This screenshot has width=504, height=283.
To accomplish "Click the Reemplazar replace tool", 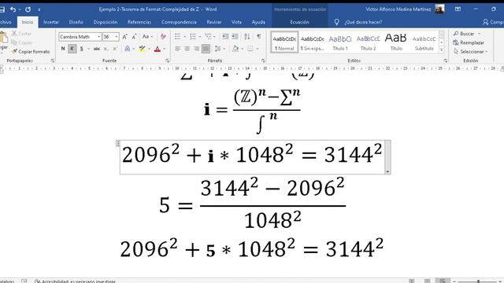I will [x=469, y=42].
